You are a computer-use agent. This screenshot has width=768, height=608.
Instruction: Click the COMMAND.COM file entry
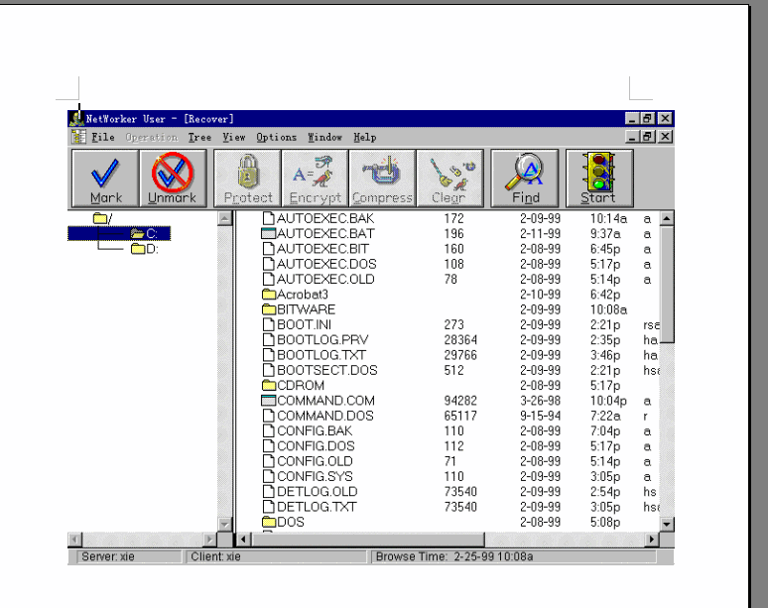pos(324,401)
